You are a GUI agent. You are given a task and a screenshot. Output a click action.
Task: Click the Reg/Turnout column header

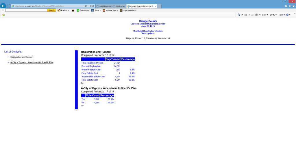pyautogui.click(x=113, y=59)
